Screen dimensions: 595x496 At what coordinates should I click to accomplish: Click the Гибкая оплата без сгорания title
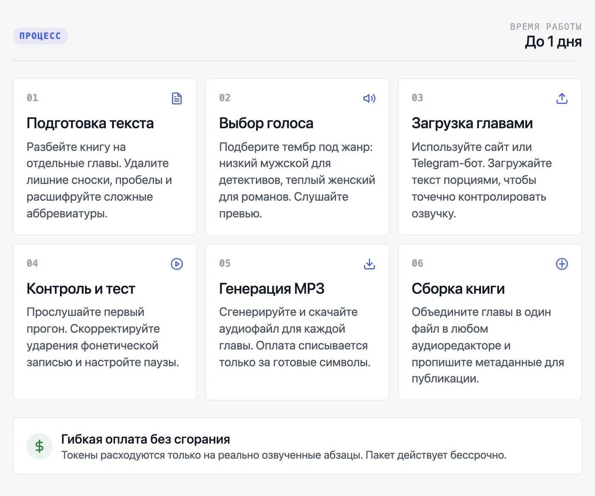pyautogui.click(x=146, y=439)
